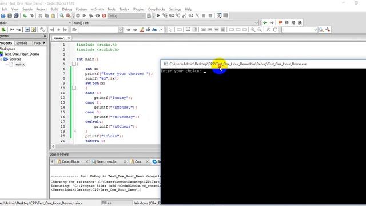Screen dimensions: 366x206
Task: Show more Management tabs with the arrow
Action: click(x=44, y=43)
